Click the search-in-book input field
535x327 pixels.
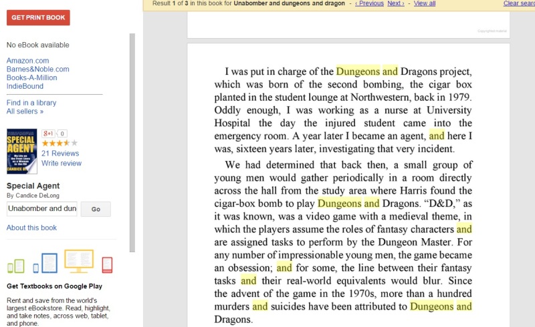click(42, 209)
